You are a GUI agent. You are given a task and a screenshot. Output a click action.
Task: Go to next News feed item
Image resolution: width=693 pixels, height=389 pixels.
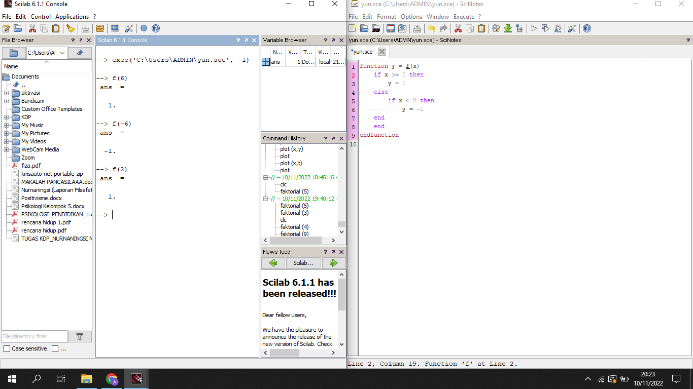333,263
